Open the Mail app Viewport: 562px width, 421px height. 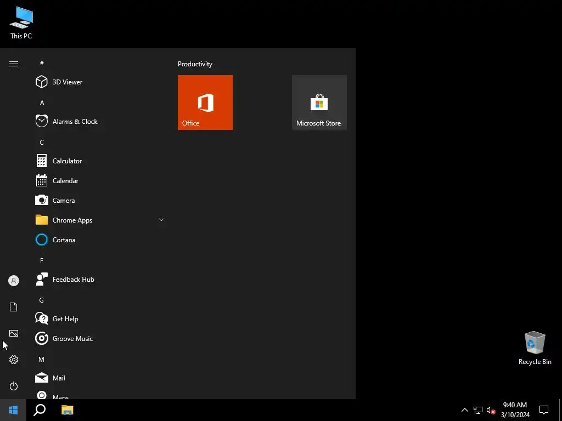click(100, 378)
